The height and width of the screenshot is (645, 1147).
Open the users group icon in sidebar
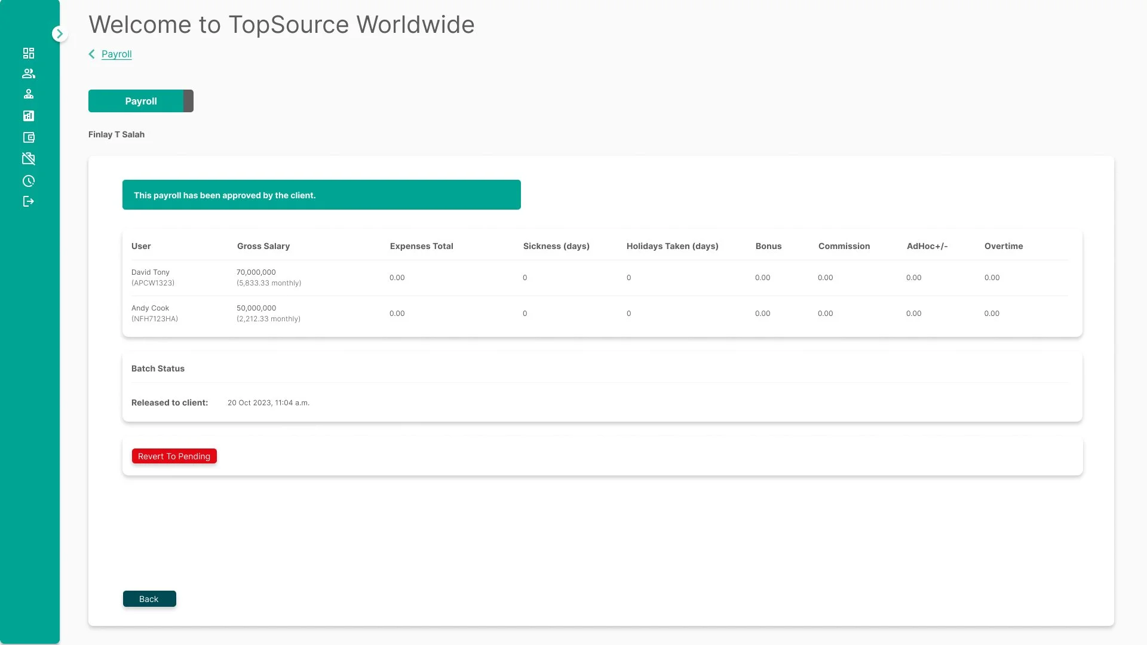pos(29,73)
